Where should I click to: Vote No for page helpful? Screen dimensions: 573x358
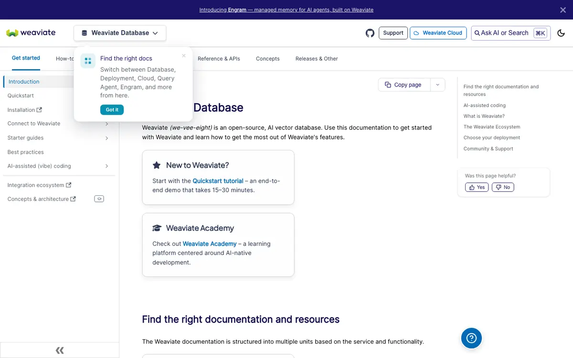503,187
